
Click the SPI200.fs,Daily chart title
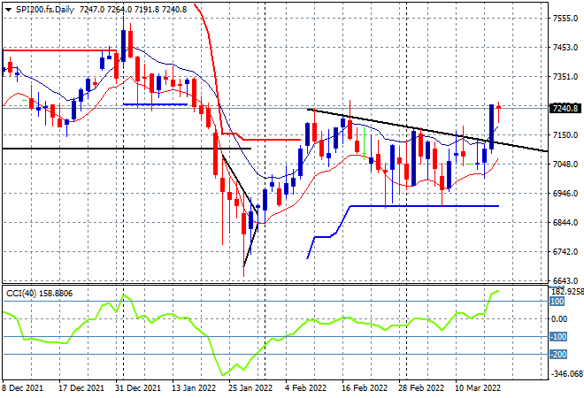[x=44, y=7]
